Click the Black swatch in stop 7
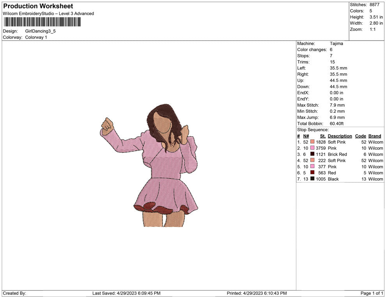Image resolution: width=386 pixels, height=297 pixels. 312,179
